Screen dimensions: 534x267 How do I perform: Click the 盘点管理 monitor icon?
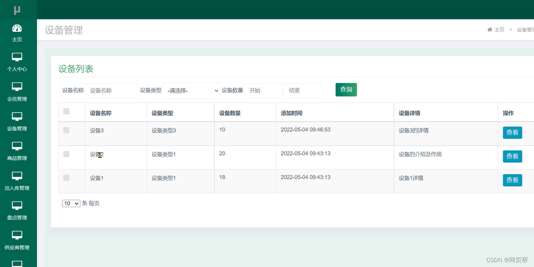17,206
